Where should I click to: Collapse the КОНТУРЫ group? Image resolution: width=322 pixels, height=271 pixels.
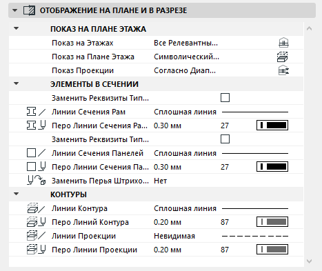click(x=16, y=194)
